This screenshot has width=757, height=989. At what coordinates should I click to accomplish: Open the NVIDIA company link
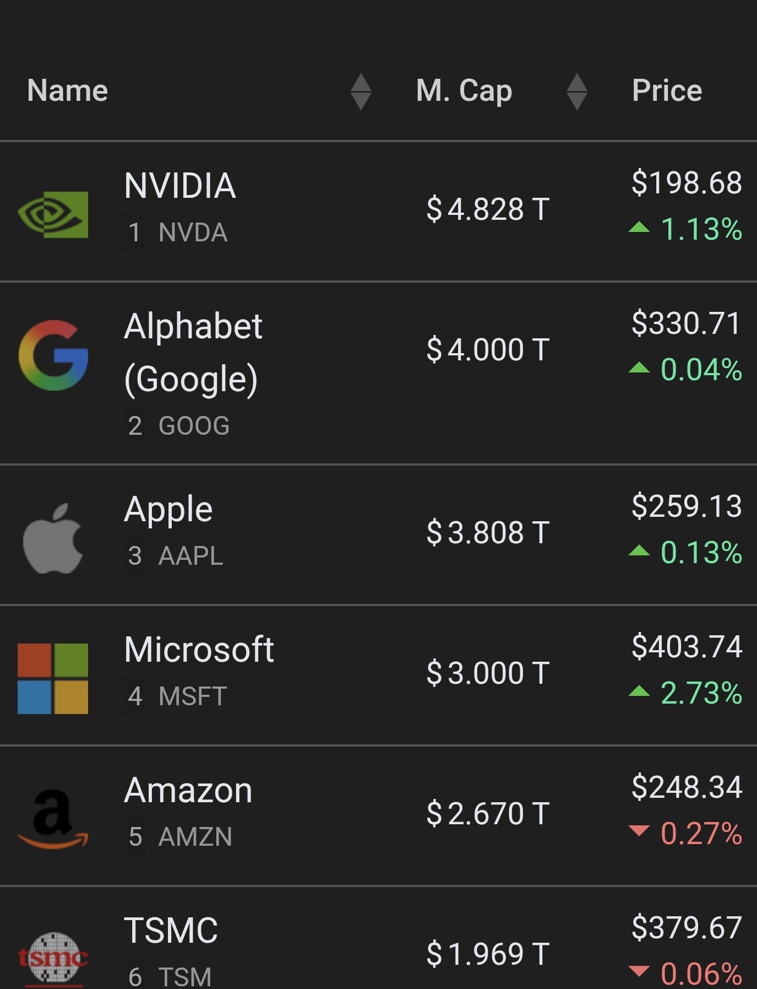point(180,186)
